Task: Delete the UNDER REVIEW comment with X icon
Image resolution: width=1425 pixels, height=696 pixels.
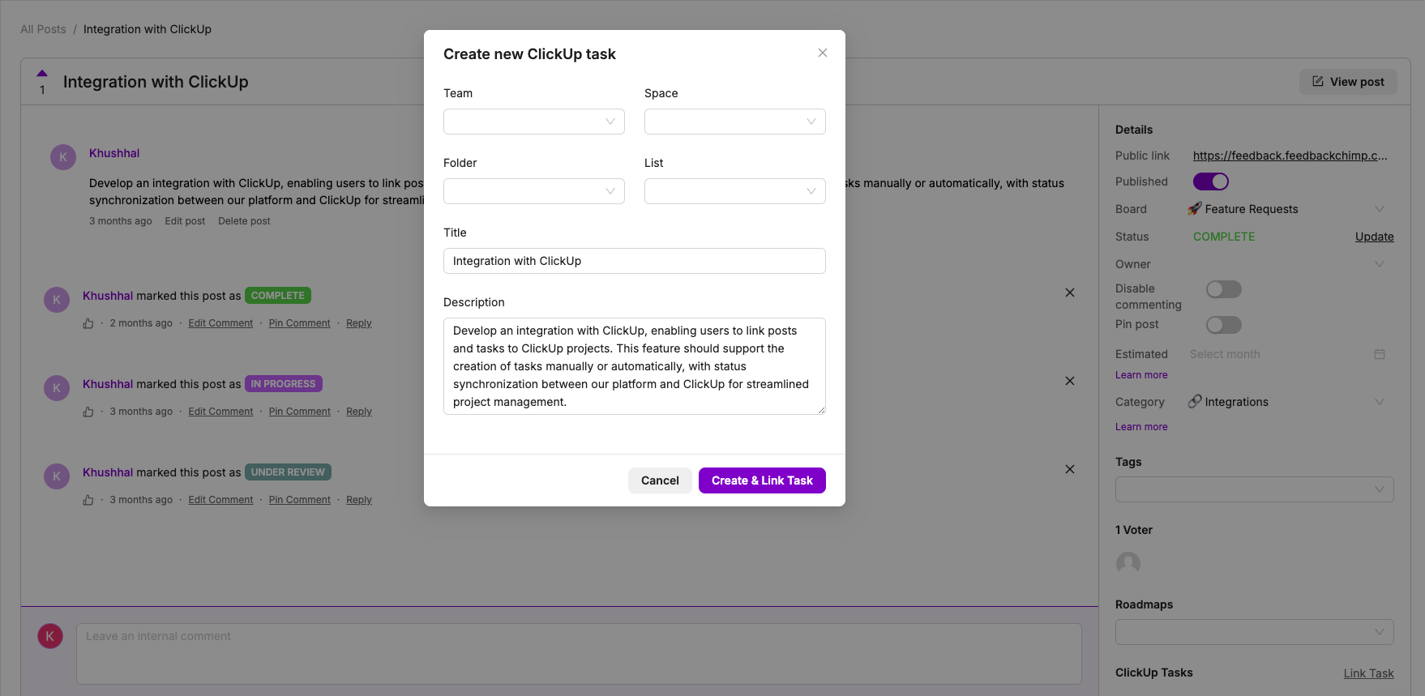Action: [1069, 469]
